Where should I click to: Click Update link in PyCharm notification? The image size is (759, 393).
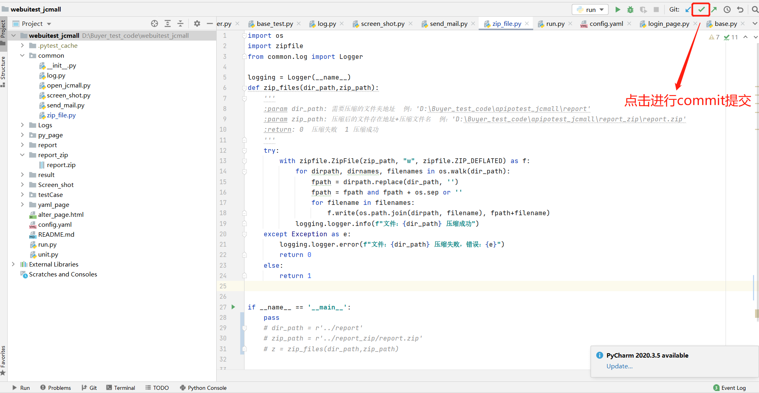click(619, 366)
